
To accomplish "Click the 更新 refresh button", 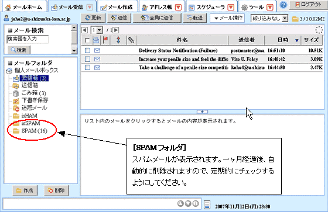I will coord(93,18).
